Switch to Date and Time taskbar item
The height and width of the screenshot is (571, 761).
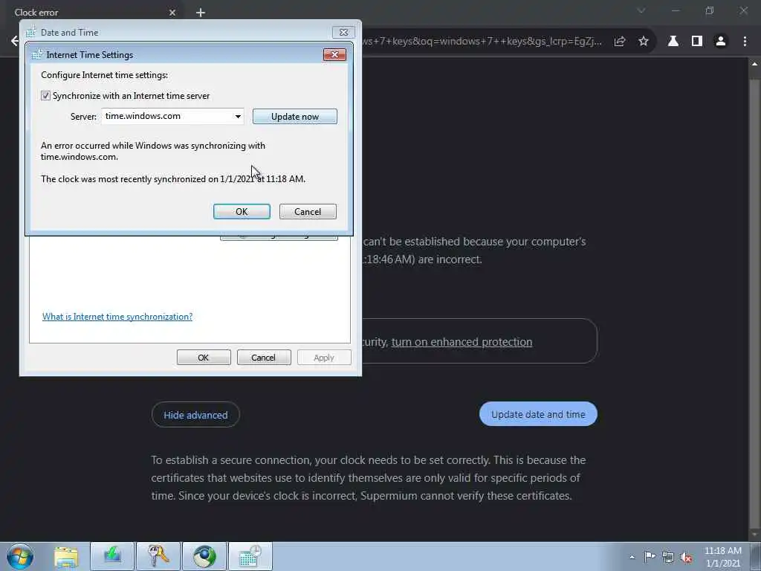tap(250, 556)
